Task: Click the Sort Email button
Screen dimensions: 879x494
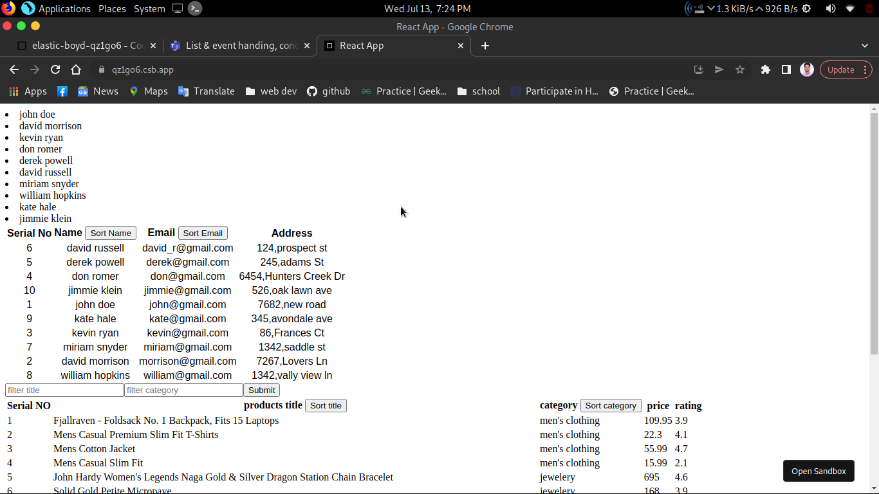Action: pyautogui.click(x=203, y=233)
